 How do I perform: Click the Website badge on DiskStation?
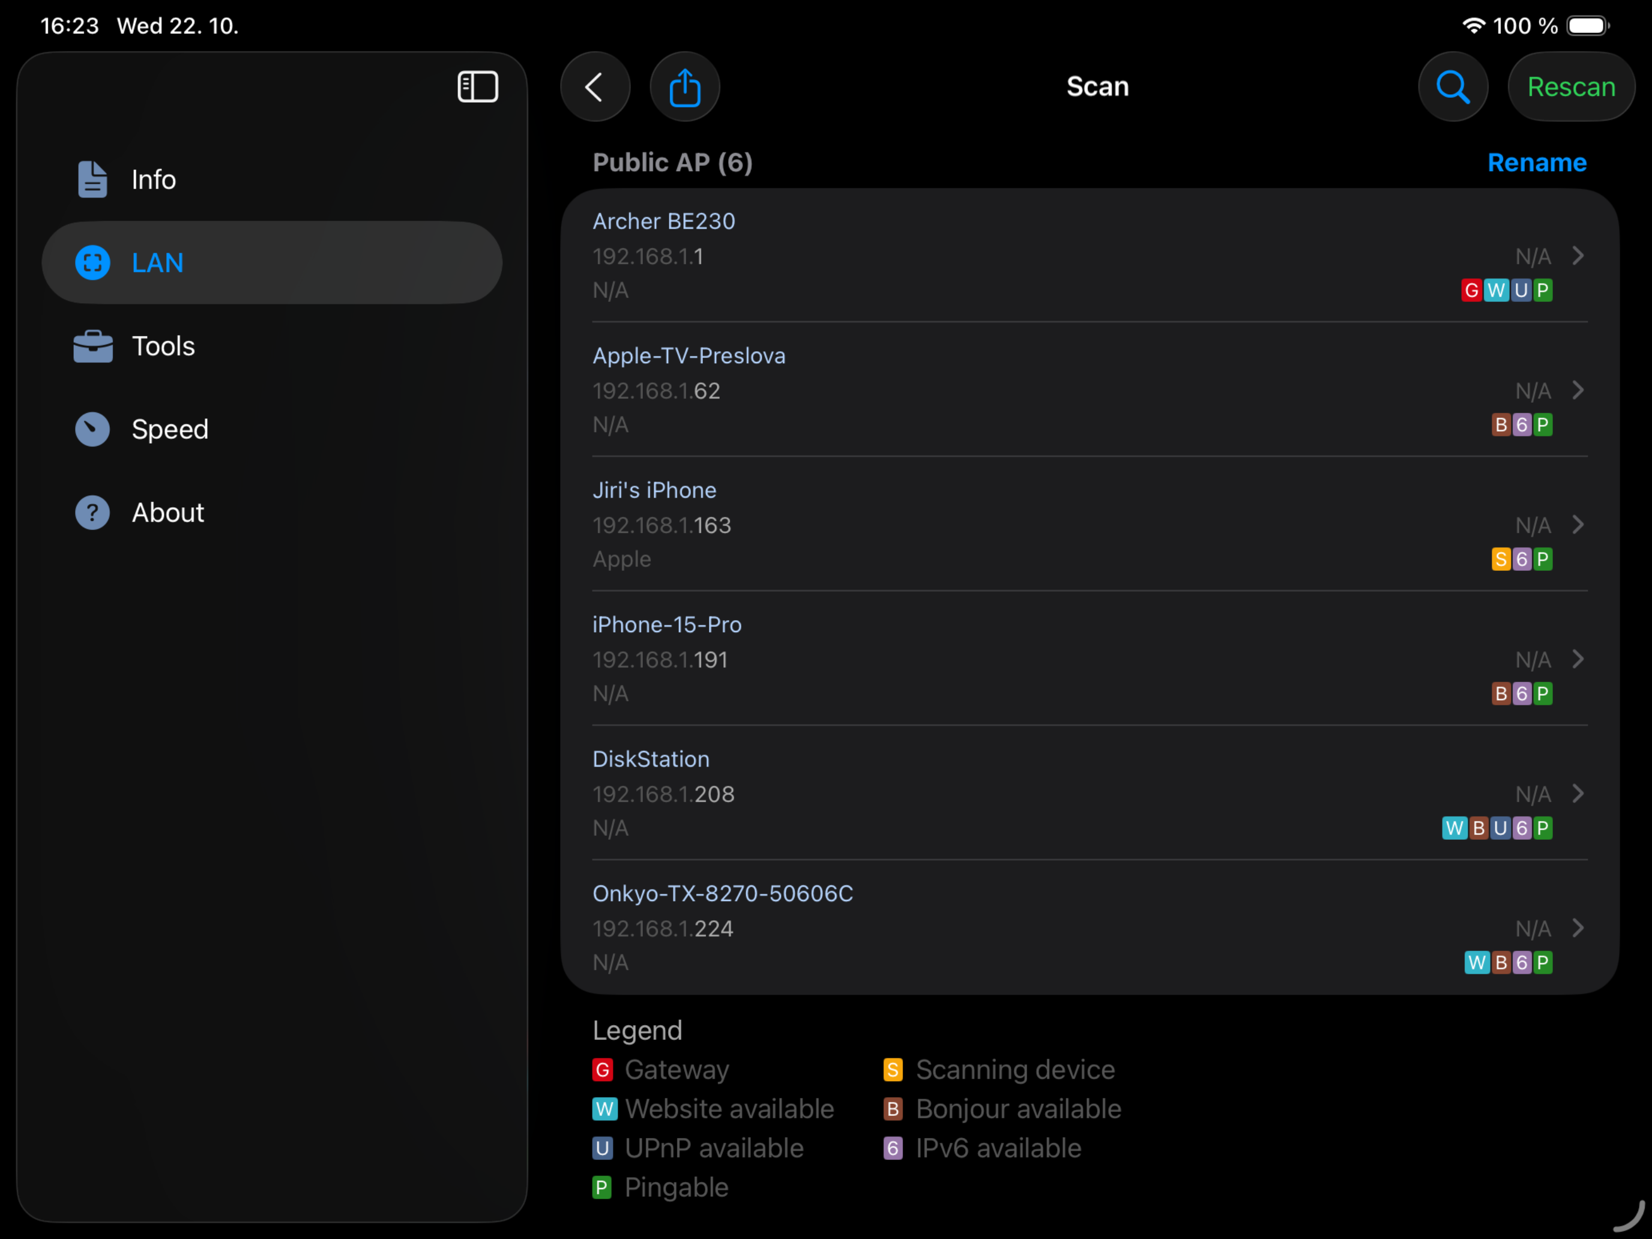[1454, 827]
